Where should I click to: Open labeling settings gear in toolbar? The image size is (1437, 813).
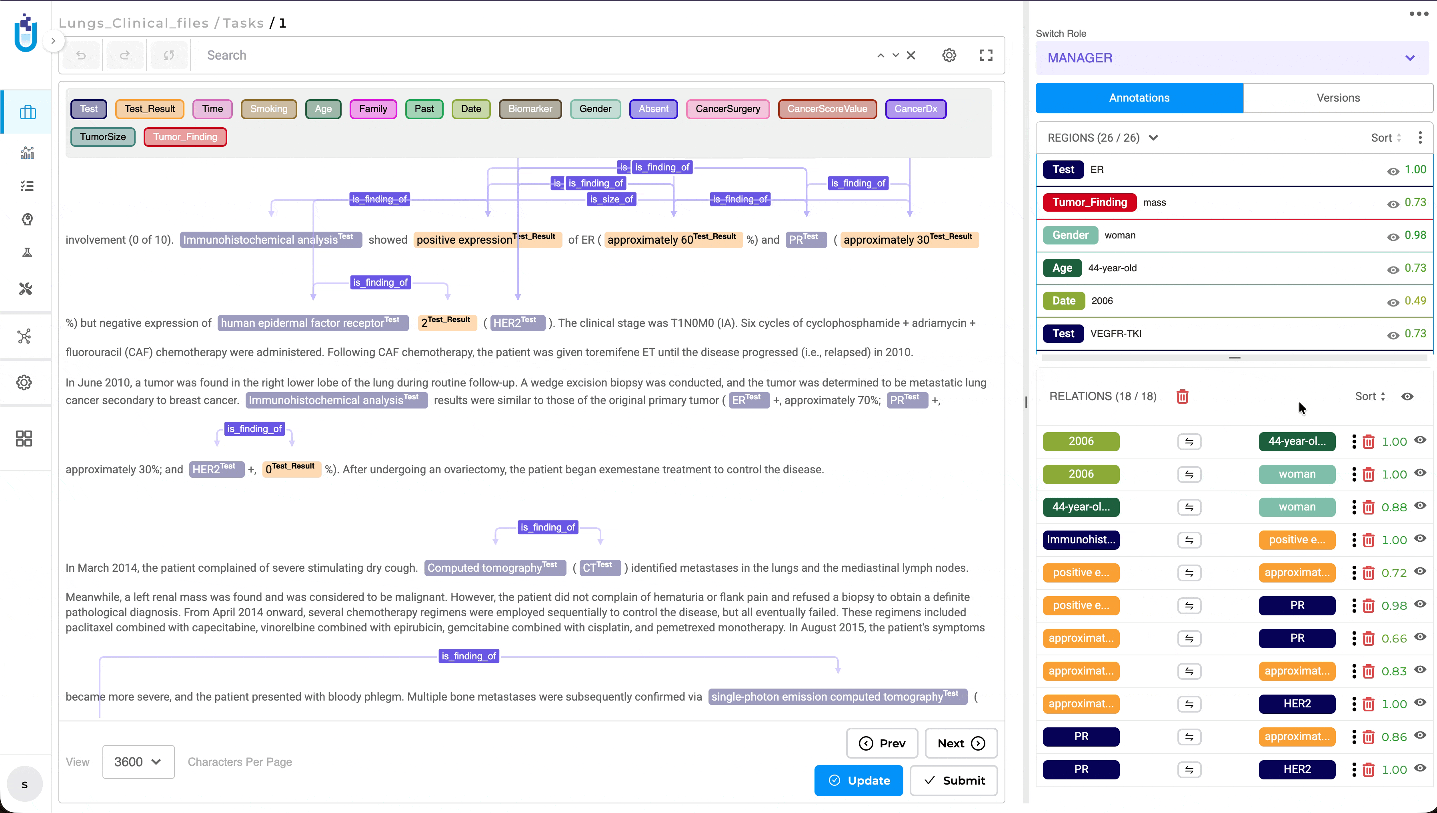pos(949,55)
